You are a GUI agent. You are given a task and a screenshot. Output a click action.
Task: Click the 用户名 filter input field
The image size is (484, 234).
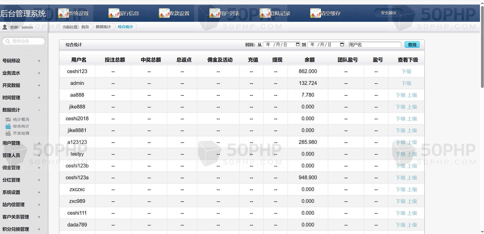pos(374,45)
